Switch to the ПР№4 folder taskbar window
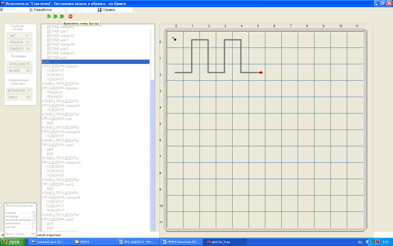 pyautogui.click(x=94, y=242)
